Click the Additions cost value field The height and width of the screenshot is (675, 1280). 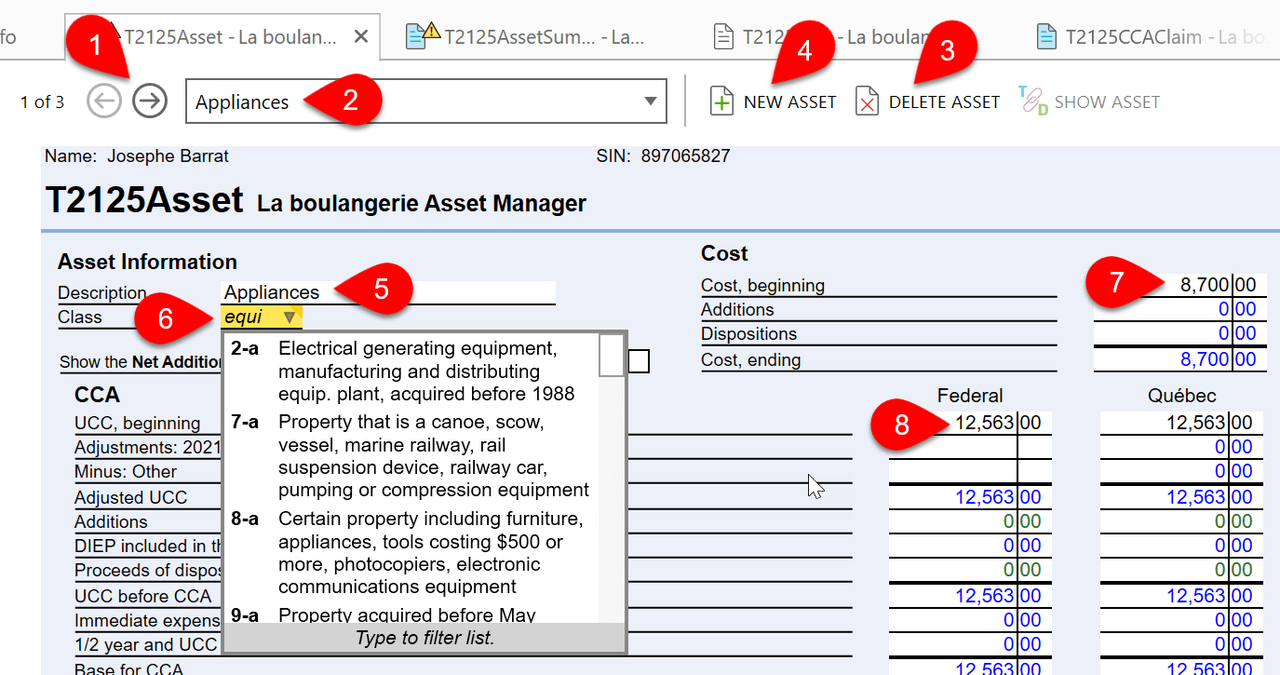1180,310
